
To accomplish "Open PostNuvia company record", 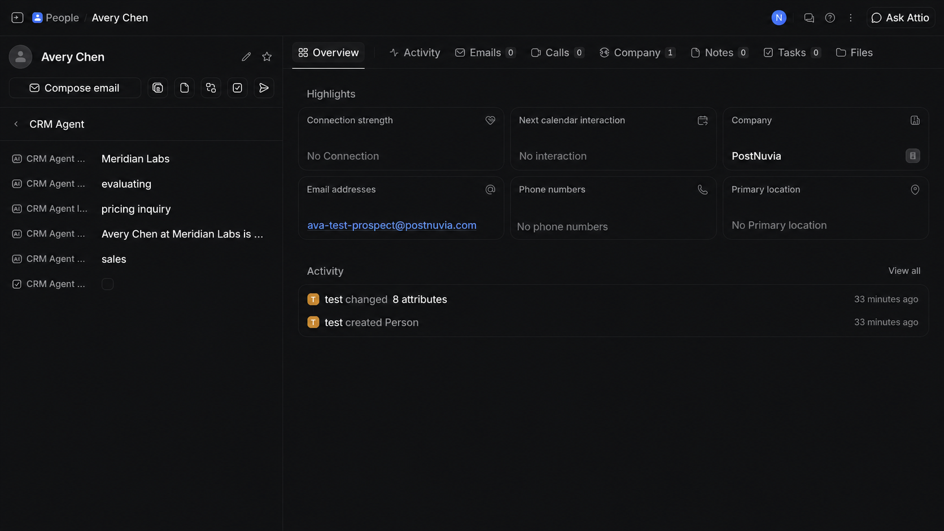I will pos(756,156).
